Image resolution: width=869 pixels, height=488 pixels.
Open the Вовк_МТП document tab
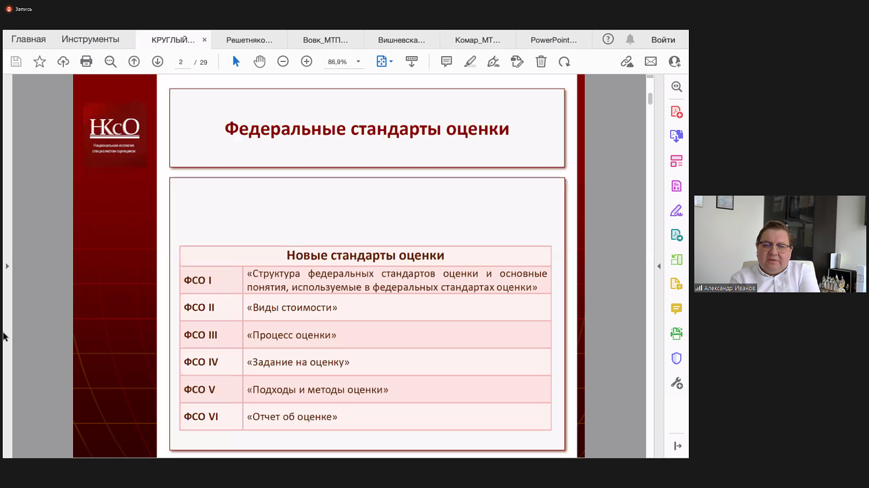(x=325, y=39)
